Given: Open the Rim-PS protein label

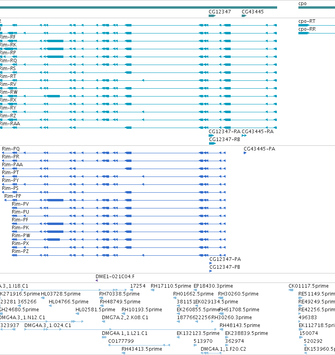Looking at the screenshot, I should [x=10, y=188].
